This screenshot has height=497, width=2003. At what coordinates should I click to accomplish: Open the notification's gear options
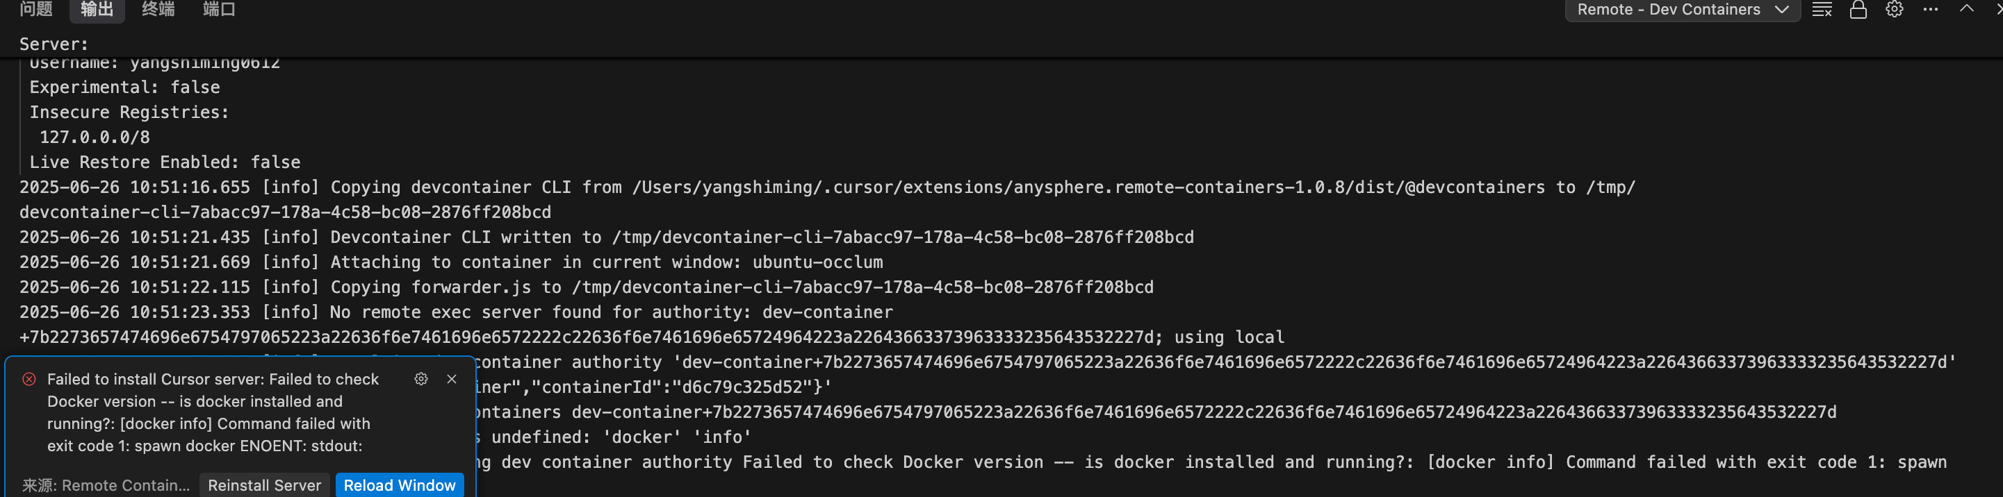click(x=420, y=379)
